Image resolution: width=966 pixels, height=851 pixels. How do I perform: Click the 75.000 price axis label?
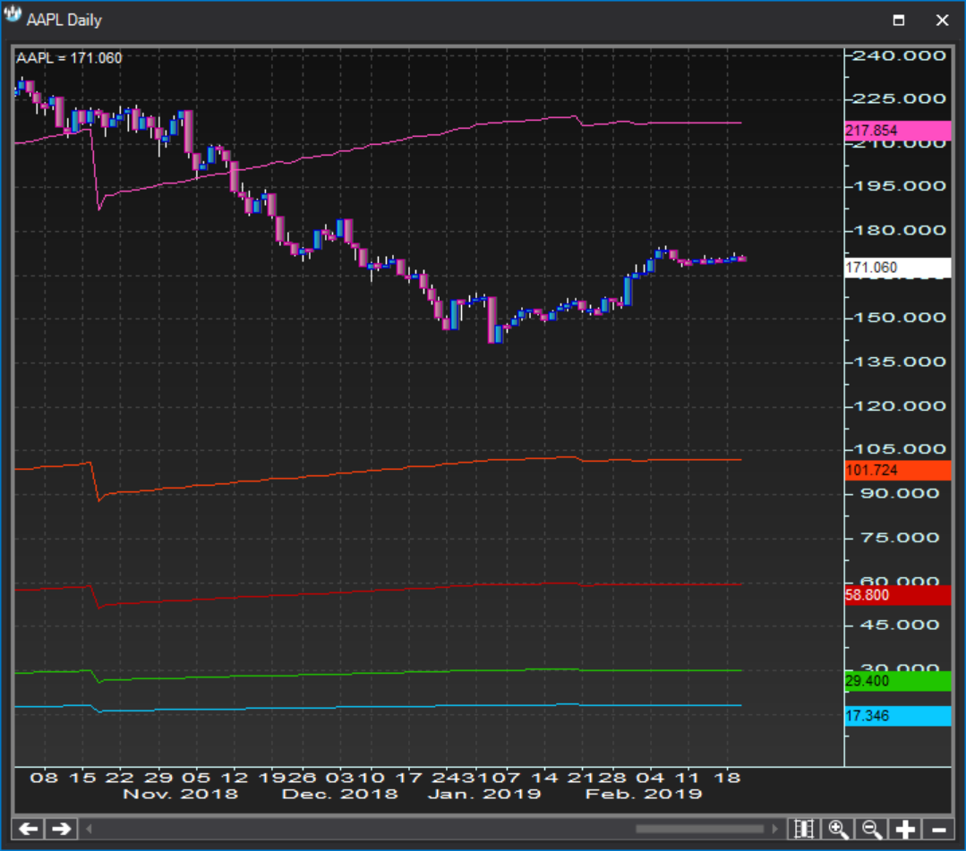(900, 538)
